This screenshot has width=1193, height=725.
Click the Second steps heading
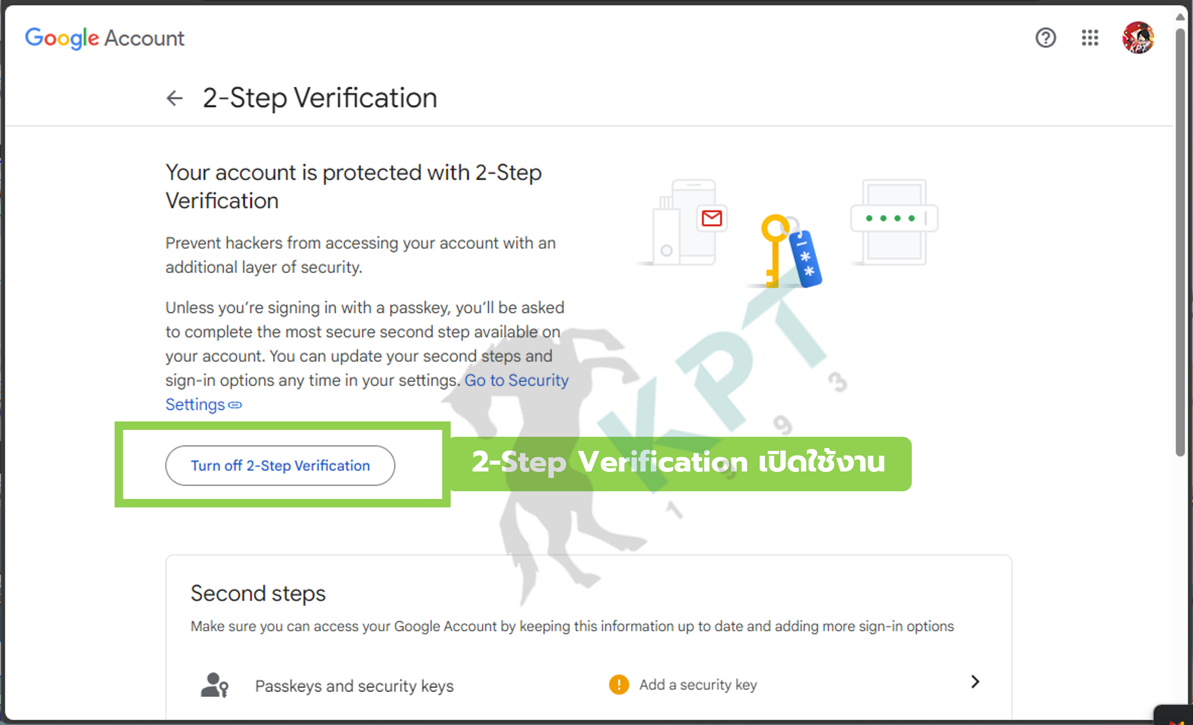click(x=258, y=594)
